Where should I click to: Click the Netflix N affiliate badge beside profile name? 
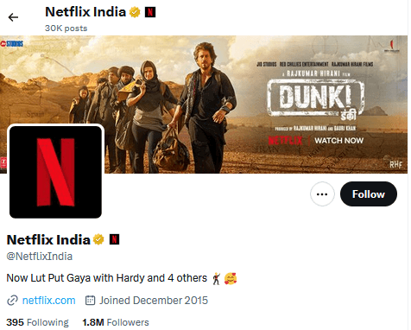114,239
